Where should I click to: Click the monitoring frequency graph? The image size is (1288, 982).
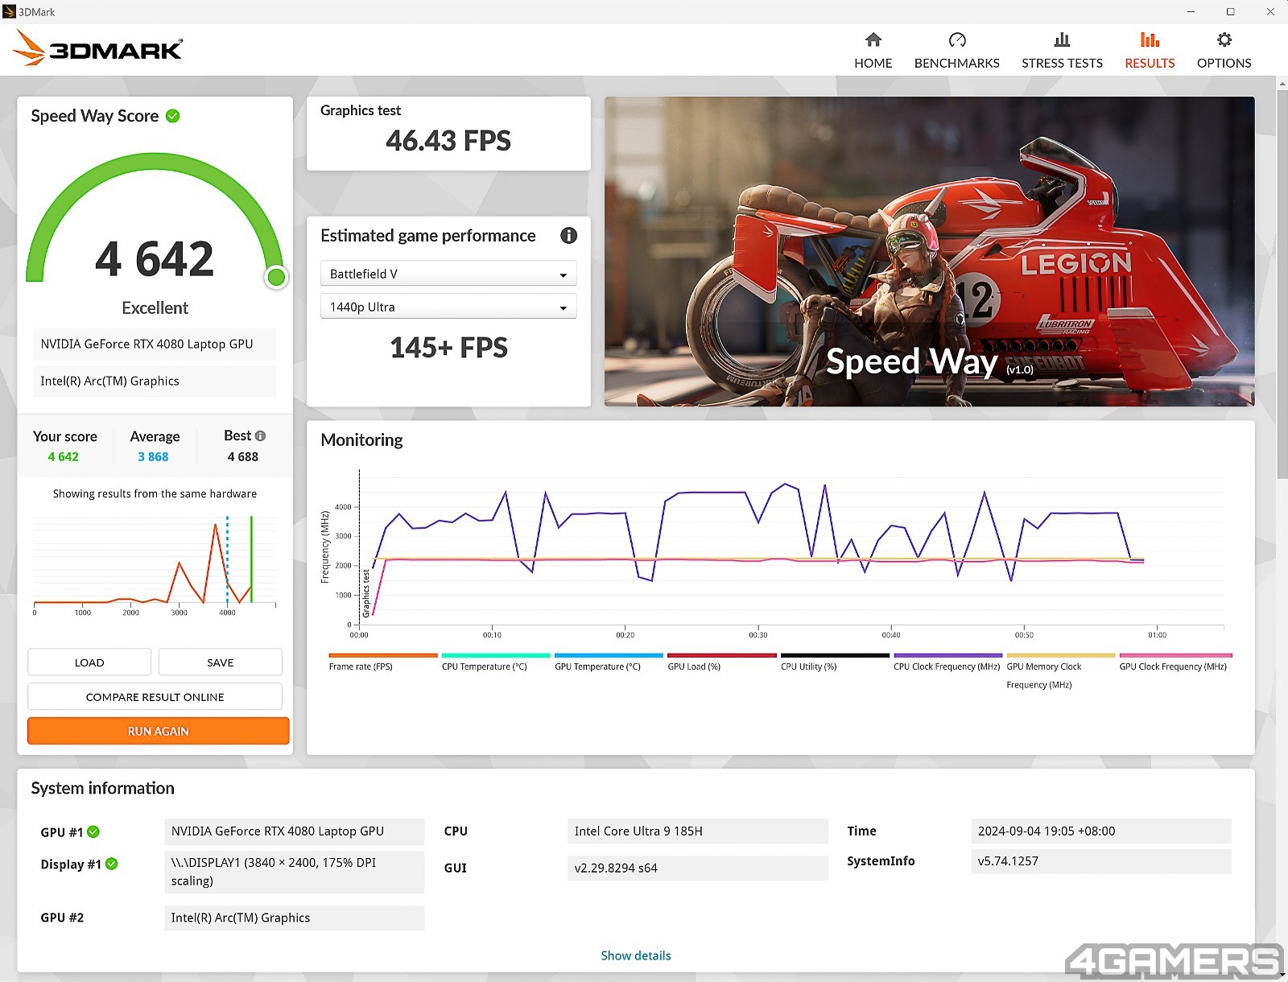(x=773, y=554)
